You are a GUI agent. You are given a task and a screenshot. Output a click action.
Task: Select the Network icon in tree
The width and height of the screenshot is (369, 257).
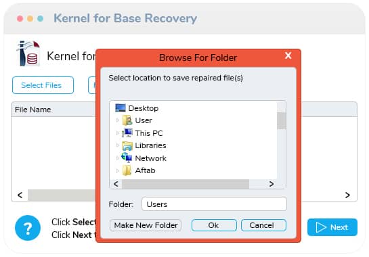pyautogui.click(x=127, y=158)
